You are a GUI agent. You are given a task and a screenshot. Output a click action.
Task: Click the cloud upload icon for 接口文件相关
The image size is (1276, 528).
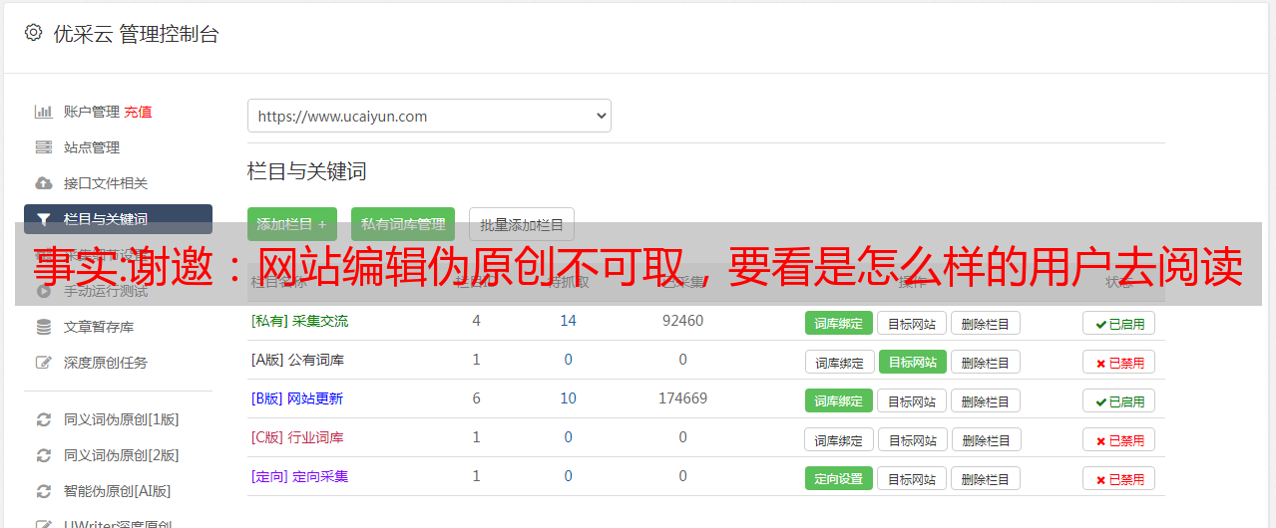tap(43, 183)
